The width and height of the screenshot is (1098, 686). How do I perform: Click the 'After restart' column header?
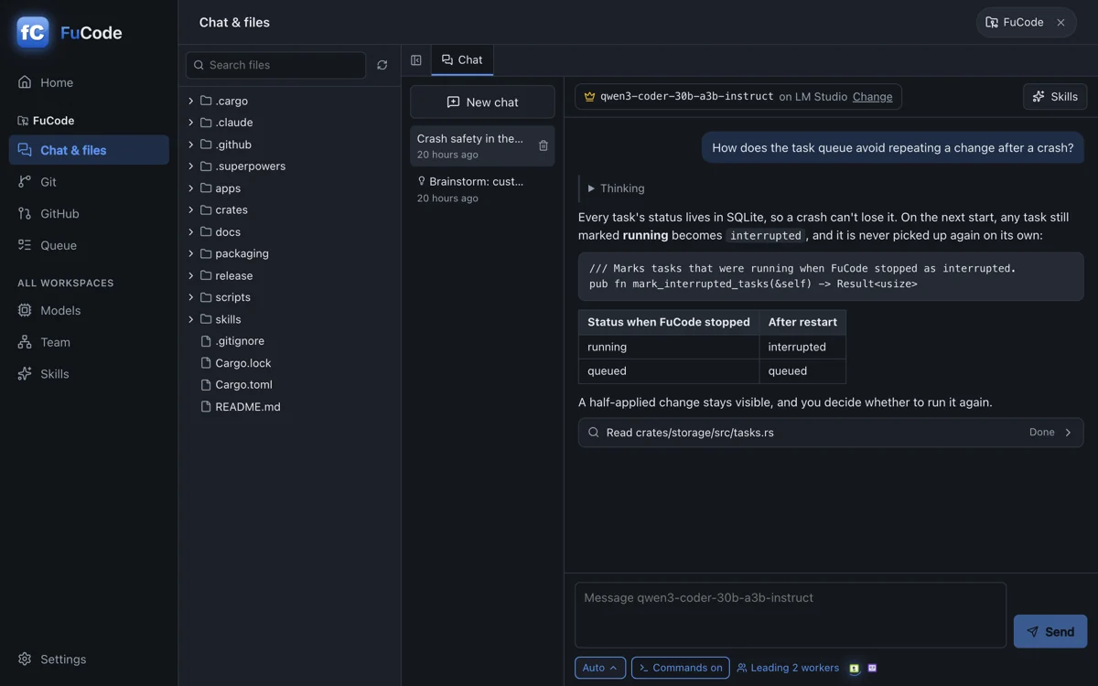tap(802, 323)
